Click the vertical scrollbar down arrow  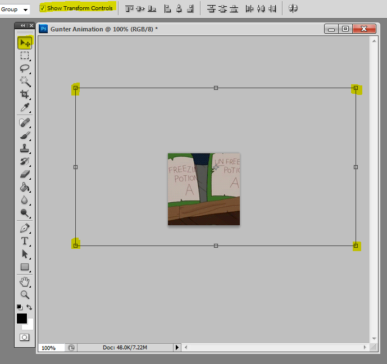tap(374, 339)
